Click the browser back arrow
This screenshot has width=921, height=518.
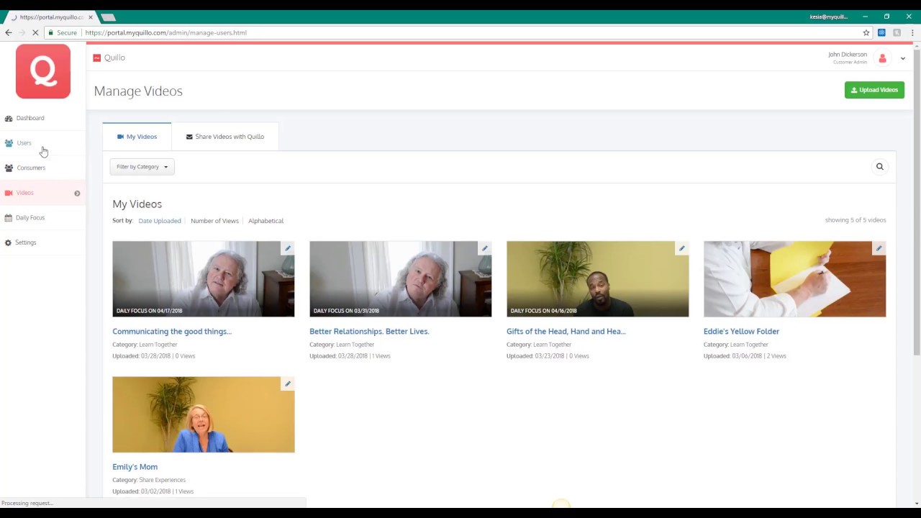(x=9, y=32)
